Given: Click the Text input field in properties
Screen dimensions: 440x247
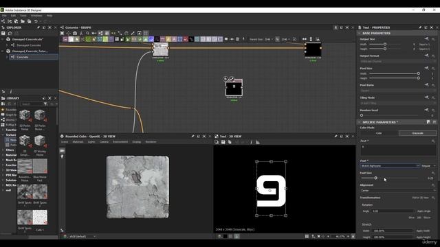Looking at the screenshot, I should tap(398, 150).
